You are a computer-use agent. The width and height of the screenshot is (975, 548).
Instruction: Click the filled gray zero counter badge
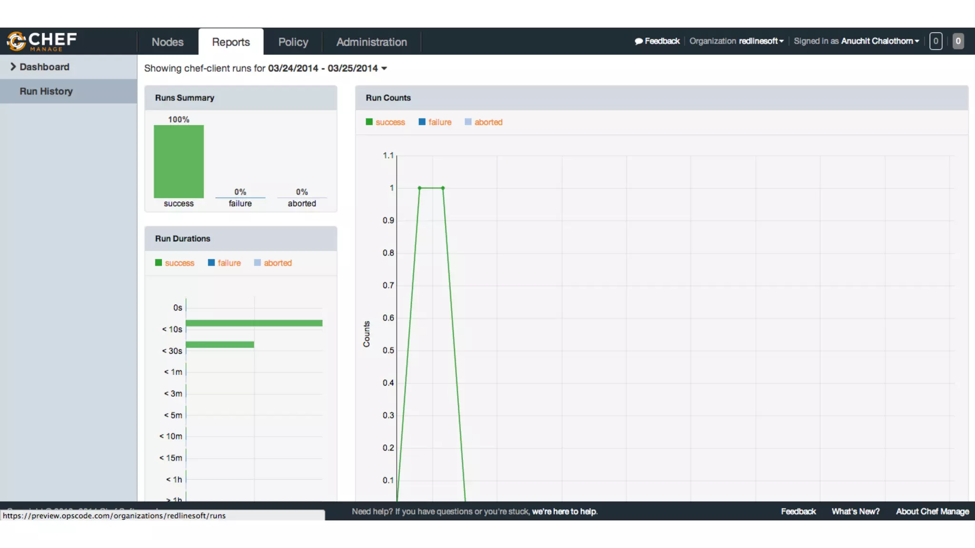tap(958, 41)
